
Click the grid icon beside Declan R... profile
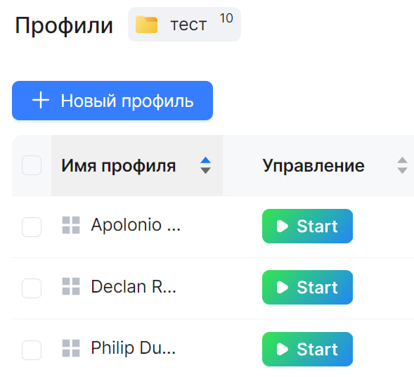(x=71, y=286)
